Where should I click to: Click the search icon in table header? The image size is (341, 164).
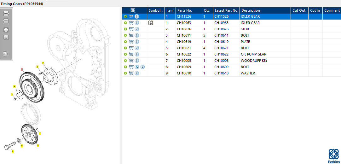[x=133, y=10]
